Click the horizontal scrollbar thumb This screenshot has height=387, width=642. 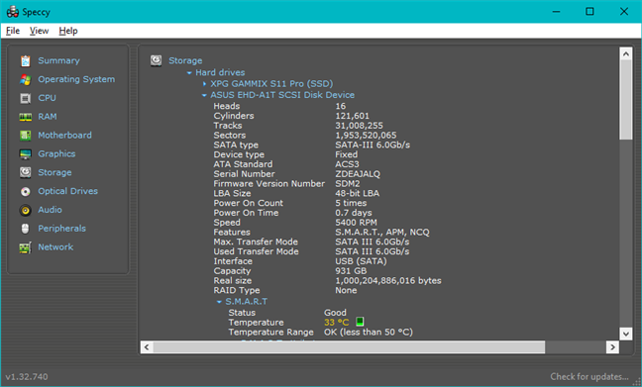[x=349, y=347]
